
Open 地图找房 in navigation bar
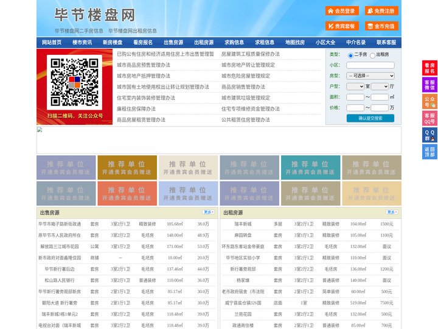tap(295, 43)
